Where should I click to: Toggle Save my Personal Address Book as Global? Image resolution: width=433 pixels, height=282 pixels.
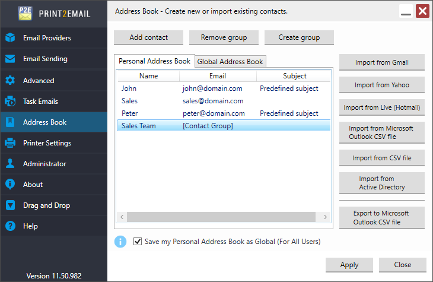(x=138, y=242)
